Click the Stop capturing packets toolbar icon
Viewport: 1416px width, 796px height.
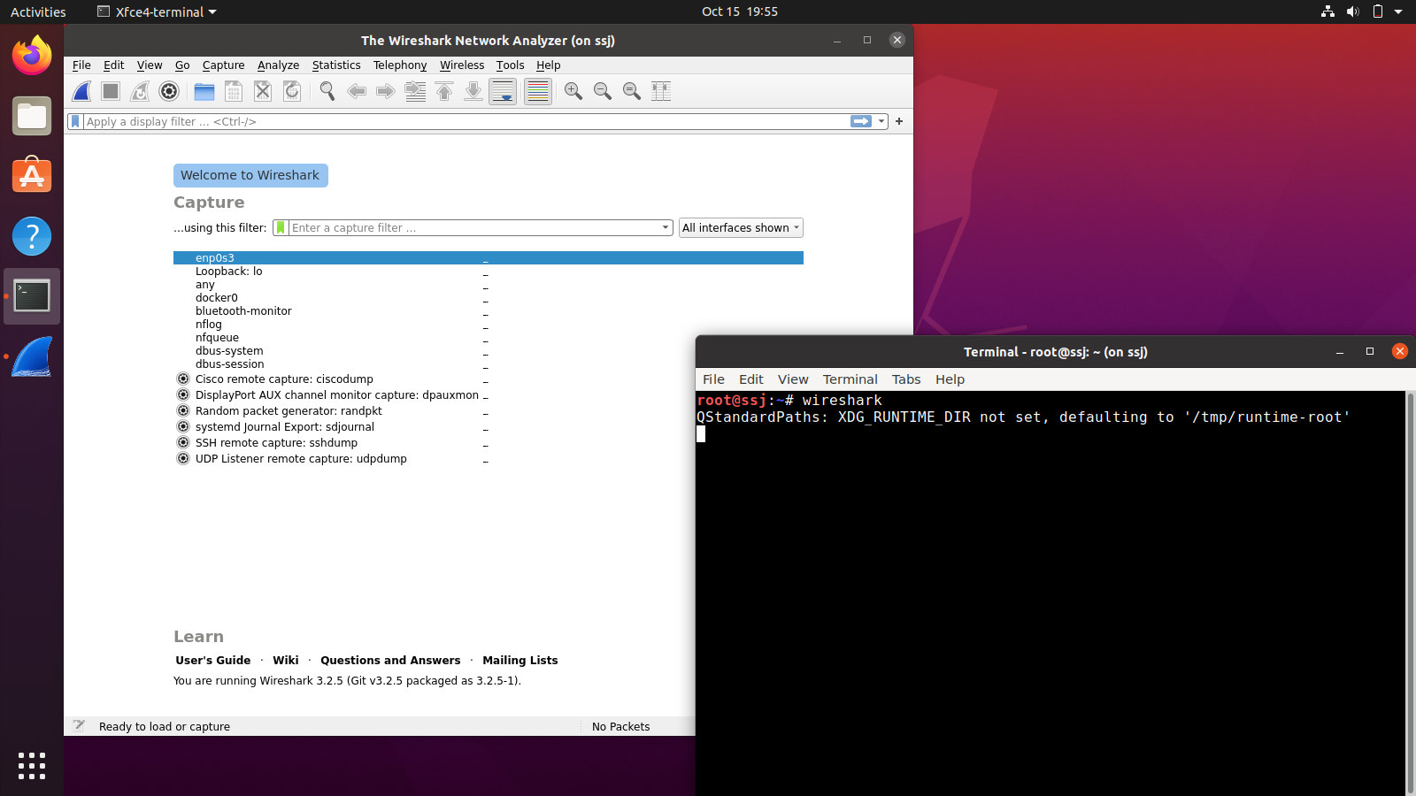(x=111, y=91)
